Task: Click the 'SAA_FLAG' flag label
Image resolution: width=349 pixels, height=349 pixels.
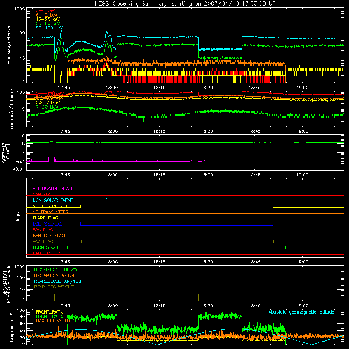Action: pos(43,229)
